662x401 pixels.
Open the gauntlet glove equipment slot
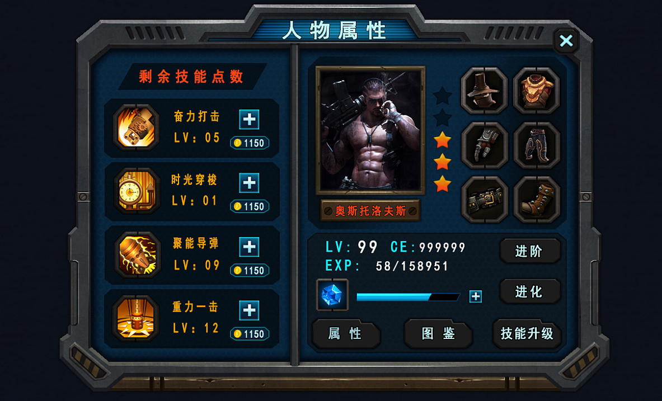(x=485, y=145)
